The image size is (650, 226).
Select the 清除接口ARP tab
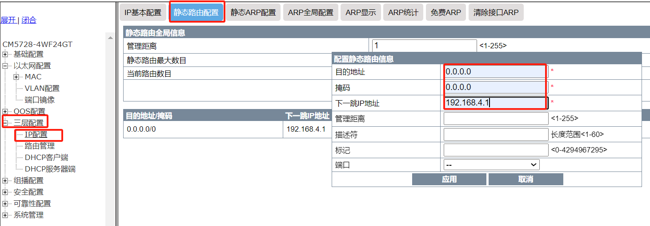pos(496,12)
